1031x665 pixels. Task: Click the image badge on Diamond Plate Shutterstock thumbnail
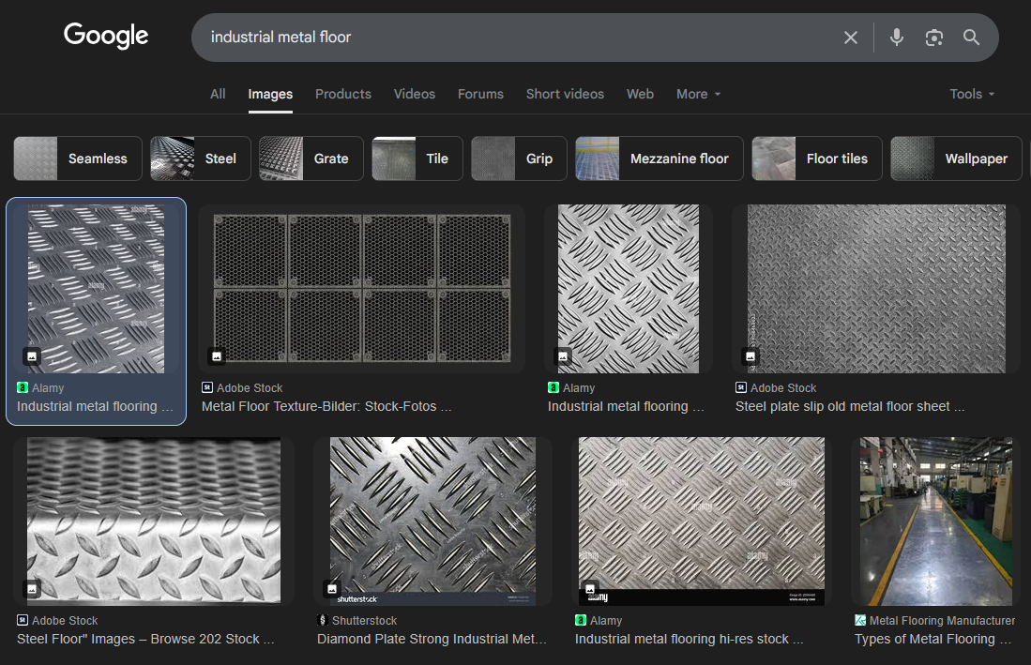[332, 589]
